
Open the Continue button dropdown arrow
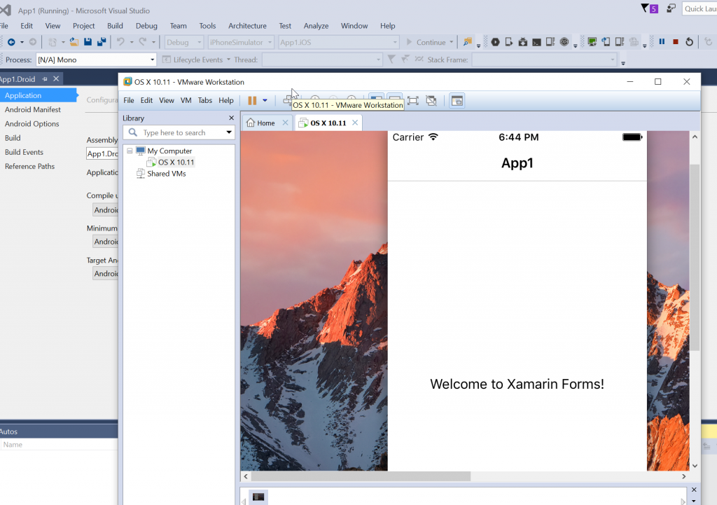[452, 42]
